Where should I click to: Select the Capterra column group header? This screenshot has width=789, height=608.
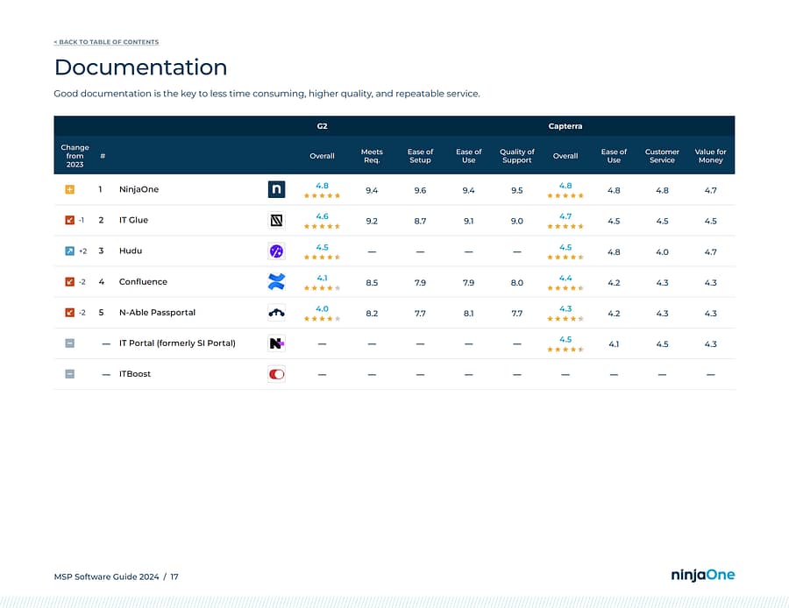point(565,126)
